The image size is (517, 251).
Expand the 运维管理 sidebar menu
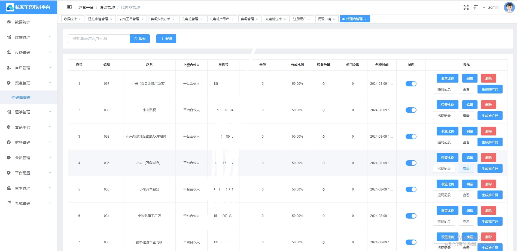click(x=50, y=111)
